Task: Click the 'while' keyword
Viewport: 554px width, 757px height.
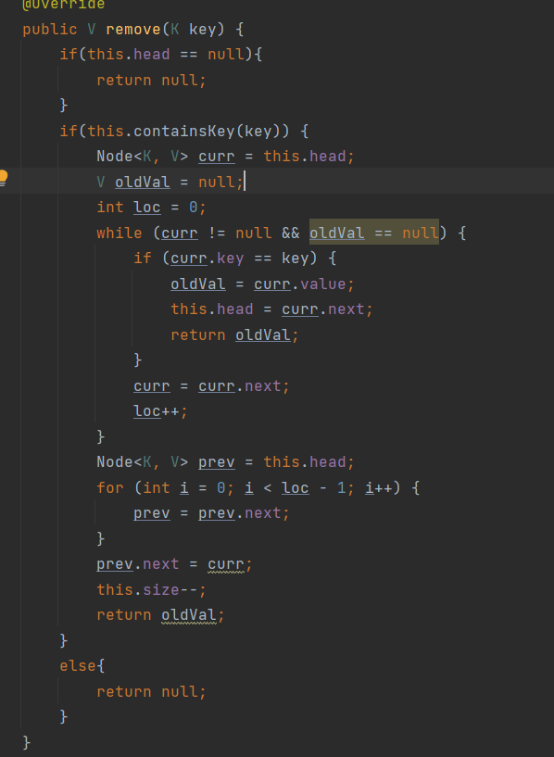Action: point(120,233)
